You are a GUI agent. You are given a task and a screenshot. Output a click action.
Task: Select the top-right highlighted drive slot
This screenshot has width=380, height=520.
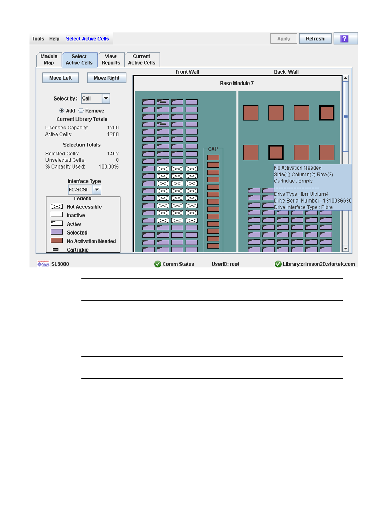point(326,113)
